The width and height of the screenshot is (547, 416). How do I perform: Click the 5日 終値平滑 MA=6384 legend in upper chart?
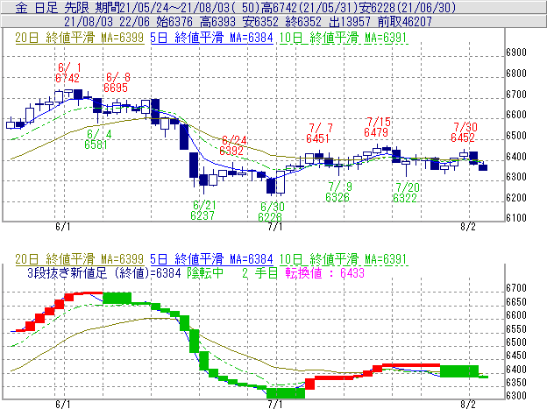(211, 38)
